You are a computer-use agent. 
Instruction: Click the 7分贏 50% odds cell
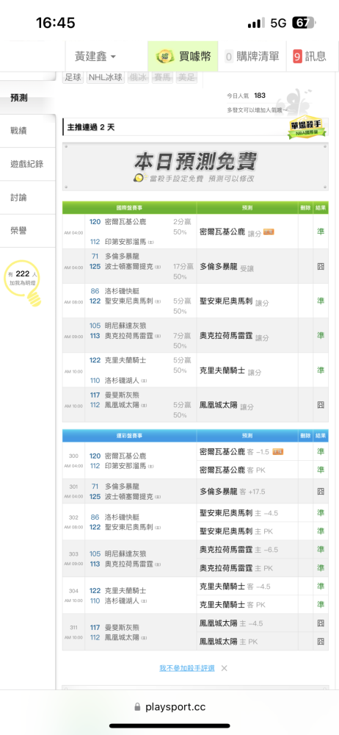tap(181, 341)
